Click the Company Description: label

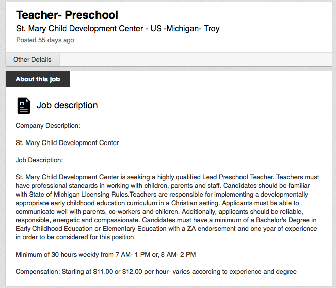tap(48, 125)
